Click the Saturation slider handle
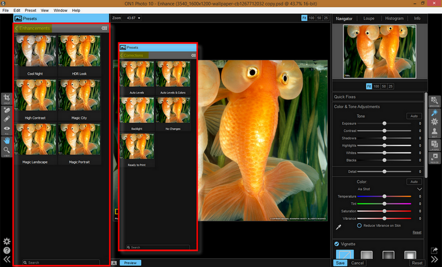The image size is (442, 267). (384, 211)
